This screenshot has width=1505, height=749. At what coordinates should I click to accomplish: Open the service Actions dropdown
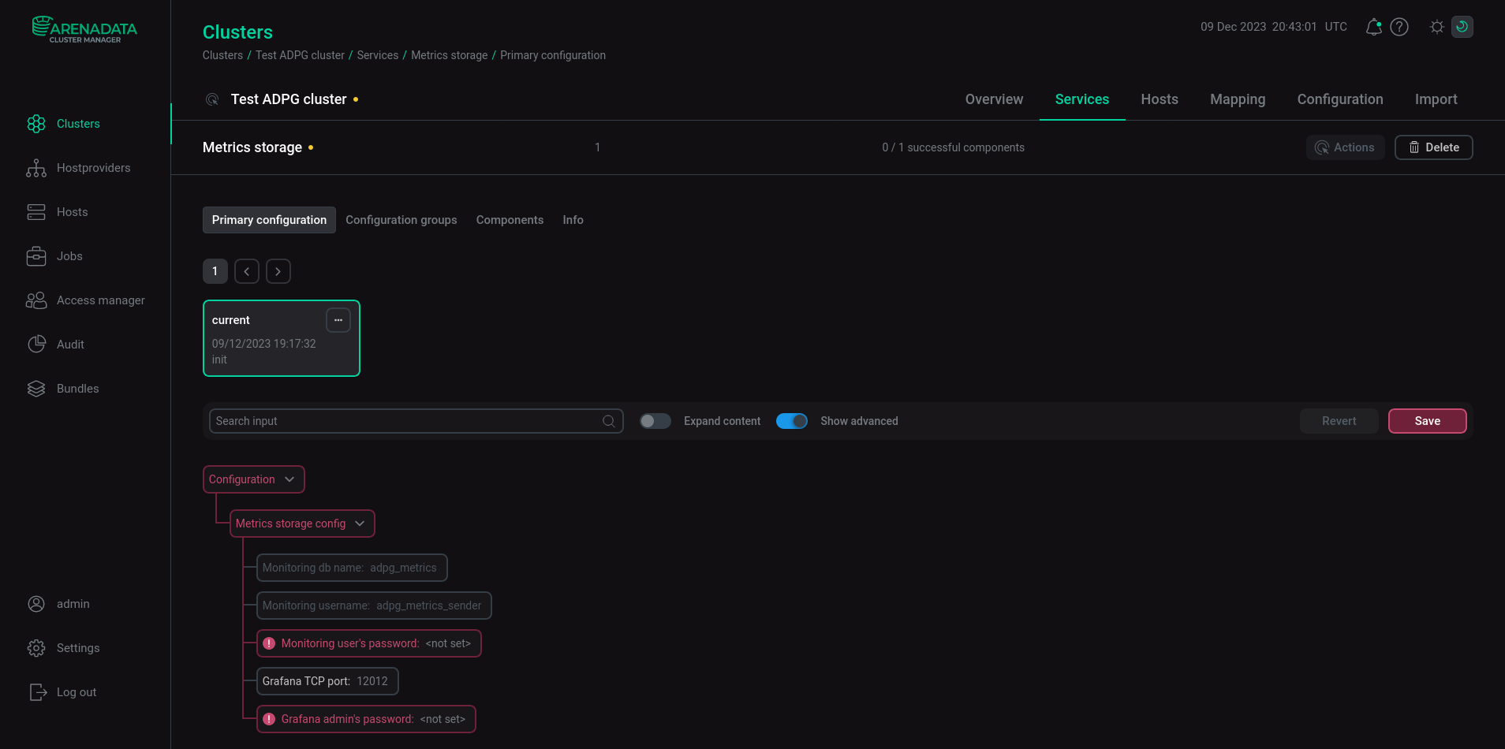tap(1346, 147)
